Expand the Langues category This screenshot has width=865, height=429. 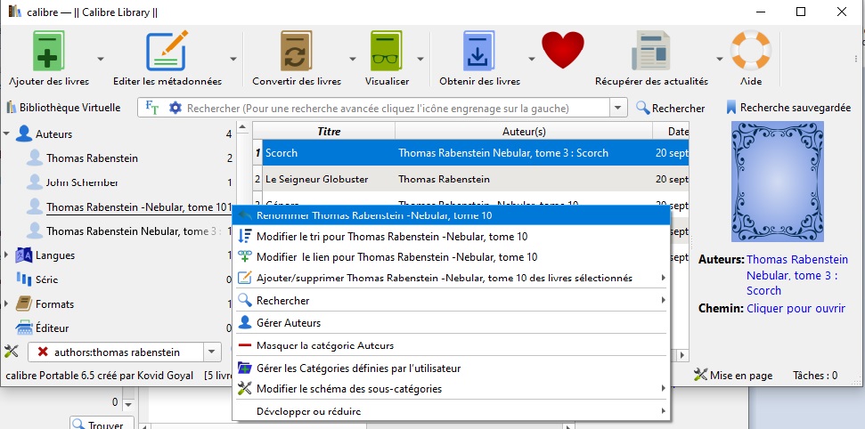coord(6,255)
